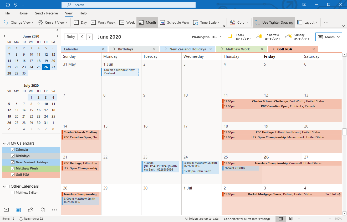Collapse the folder pane with the chevron
This screenshot has width=347, height=222.
(x=57, y=30)
